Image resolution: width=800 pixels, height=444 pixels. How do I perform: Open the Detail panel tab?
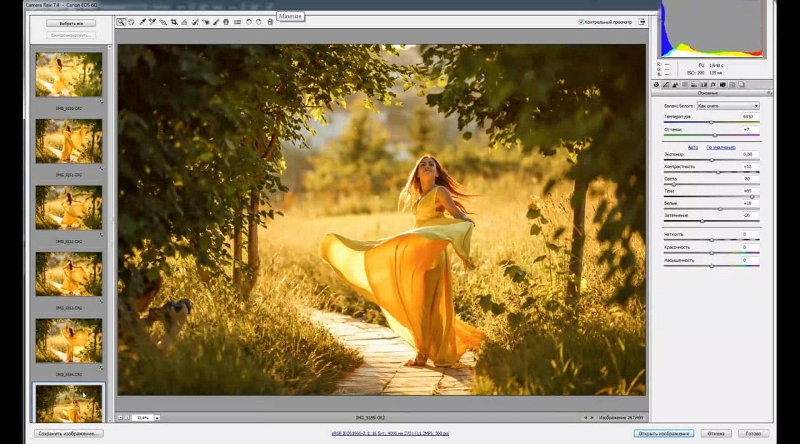coord(675,84)
